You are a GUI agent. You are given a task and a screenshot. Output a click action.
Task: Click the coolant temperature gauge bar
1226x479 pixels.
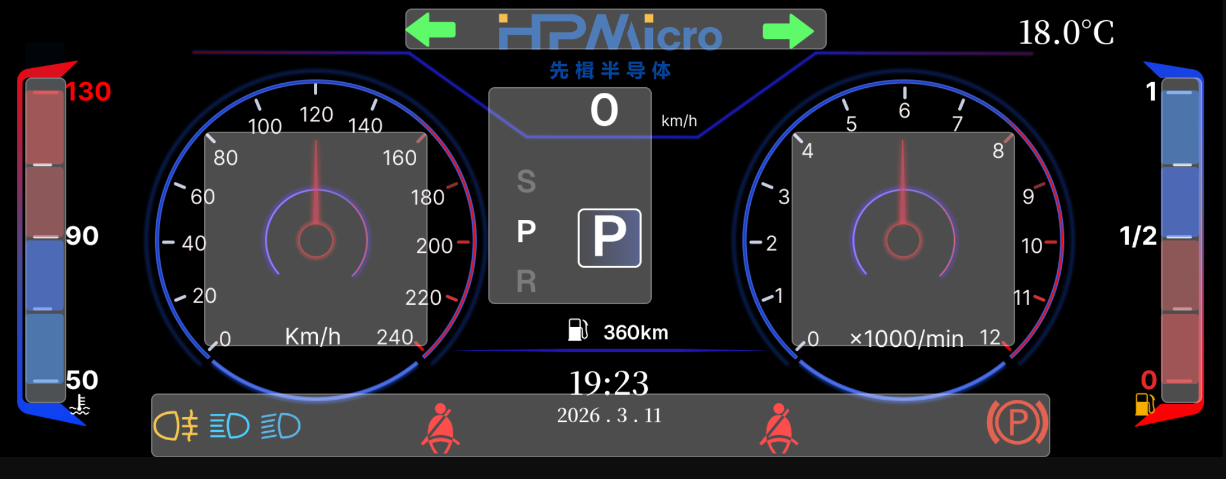click(x=46, y=240)
